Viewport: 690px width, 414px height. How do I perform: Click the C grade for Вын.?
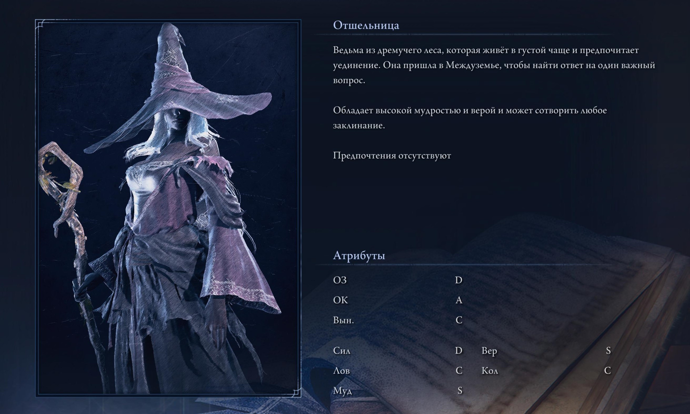click(459, 320)
